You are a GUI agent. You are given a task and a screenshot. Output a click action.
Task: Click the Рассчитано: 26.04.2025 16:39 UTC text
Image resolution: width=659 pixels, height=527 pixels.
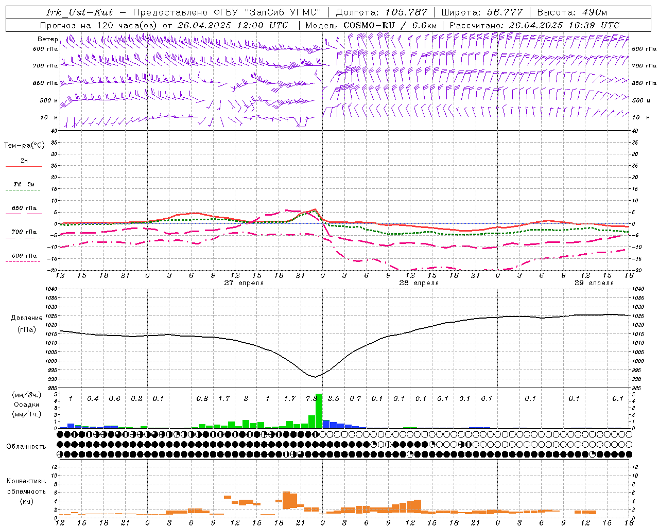534,25
